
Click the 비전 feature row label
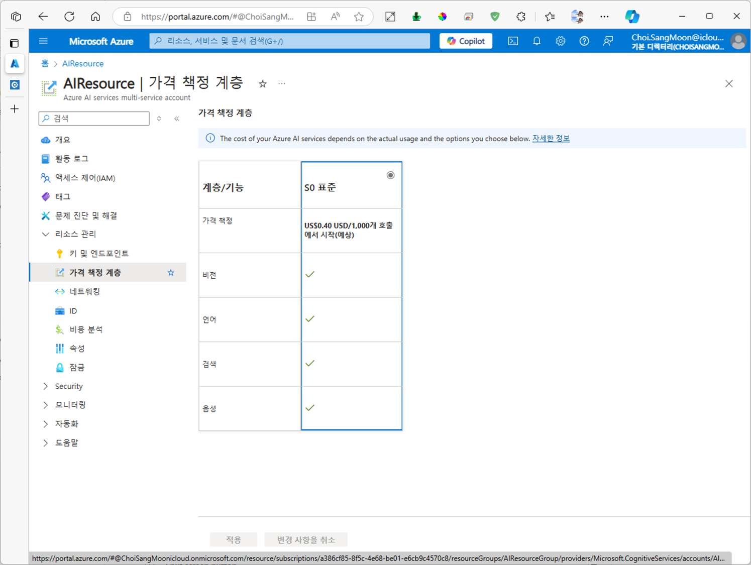coord(209,275)
